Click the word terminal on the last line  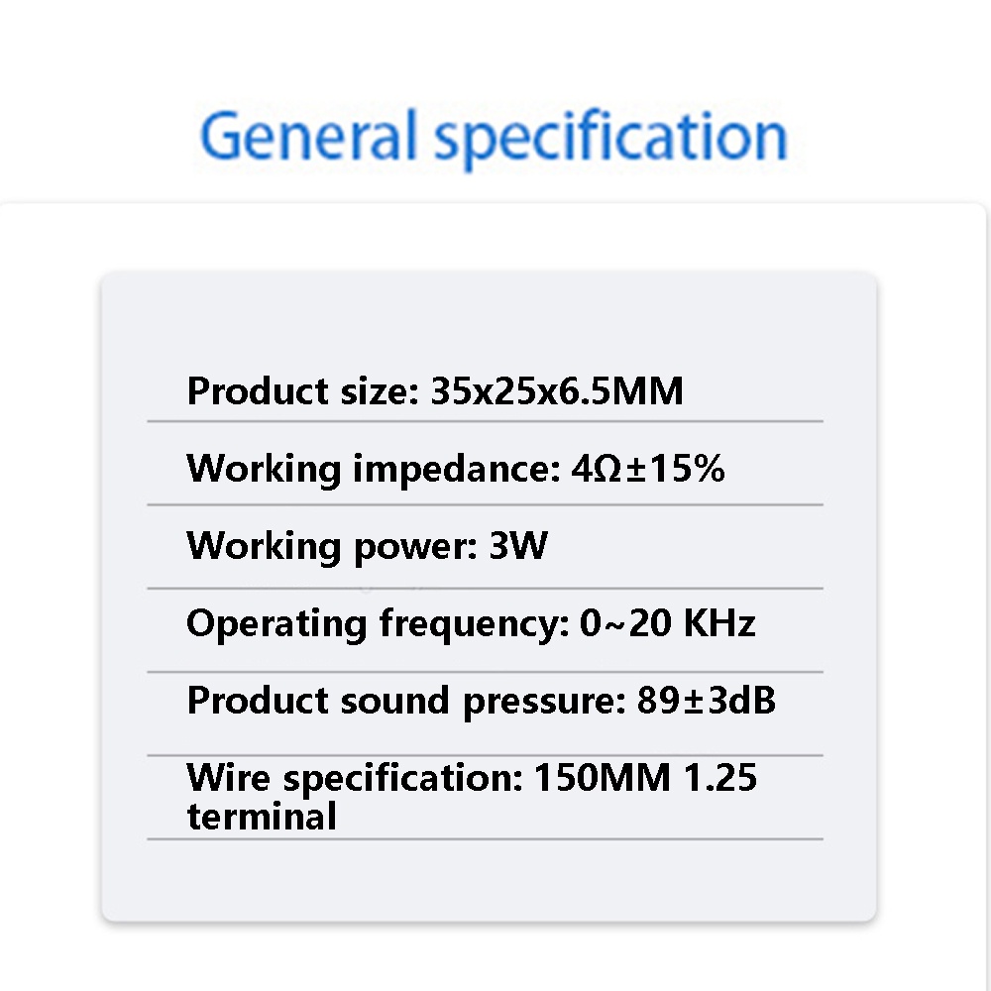[262, 816]
